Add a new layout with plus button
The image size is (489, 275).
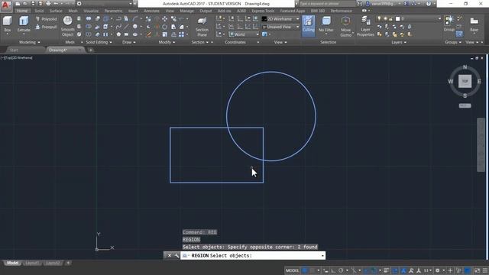pyautogui.click(x=68, y=263)
